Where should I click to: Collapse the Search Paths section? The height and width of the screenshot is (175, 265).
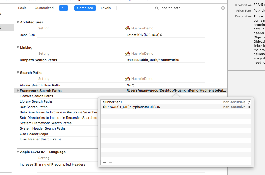coord(18,73)
